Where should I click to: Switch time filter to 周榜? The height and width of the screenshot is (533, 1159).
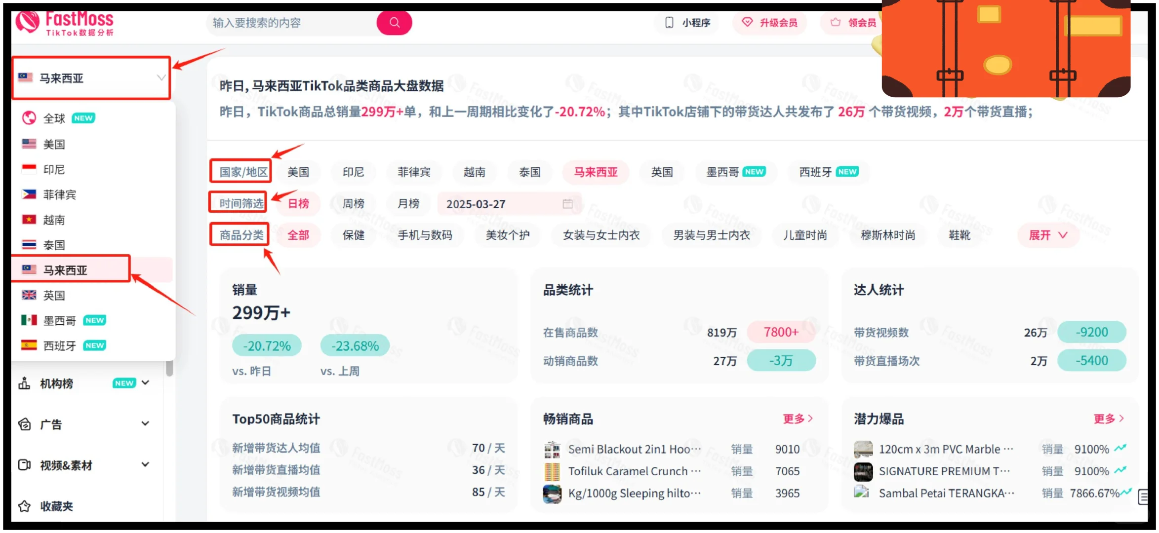[x=353, y=203]
